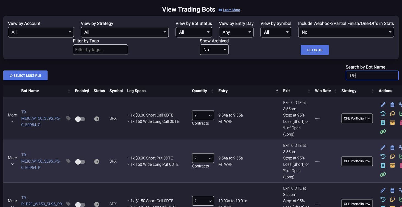This screenshot has height=207, width=402.
Task: Click green link icon for E0954_C bot
Action: [x=383, y=132]
